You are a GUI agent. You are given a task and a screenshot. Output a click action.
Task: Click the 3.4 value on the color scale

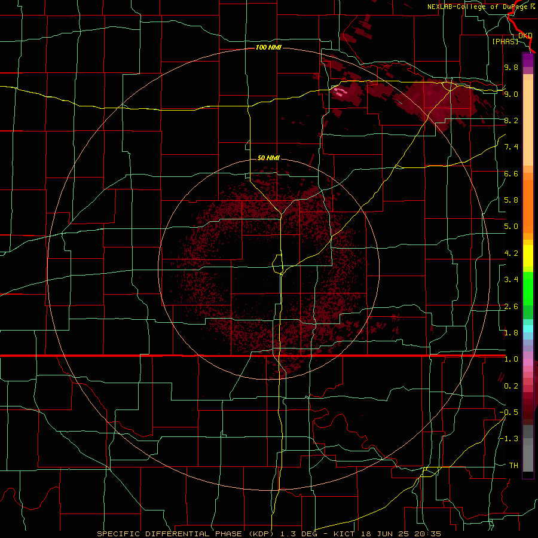[x=511, y=280]
